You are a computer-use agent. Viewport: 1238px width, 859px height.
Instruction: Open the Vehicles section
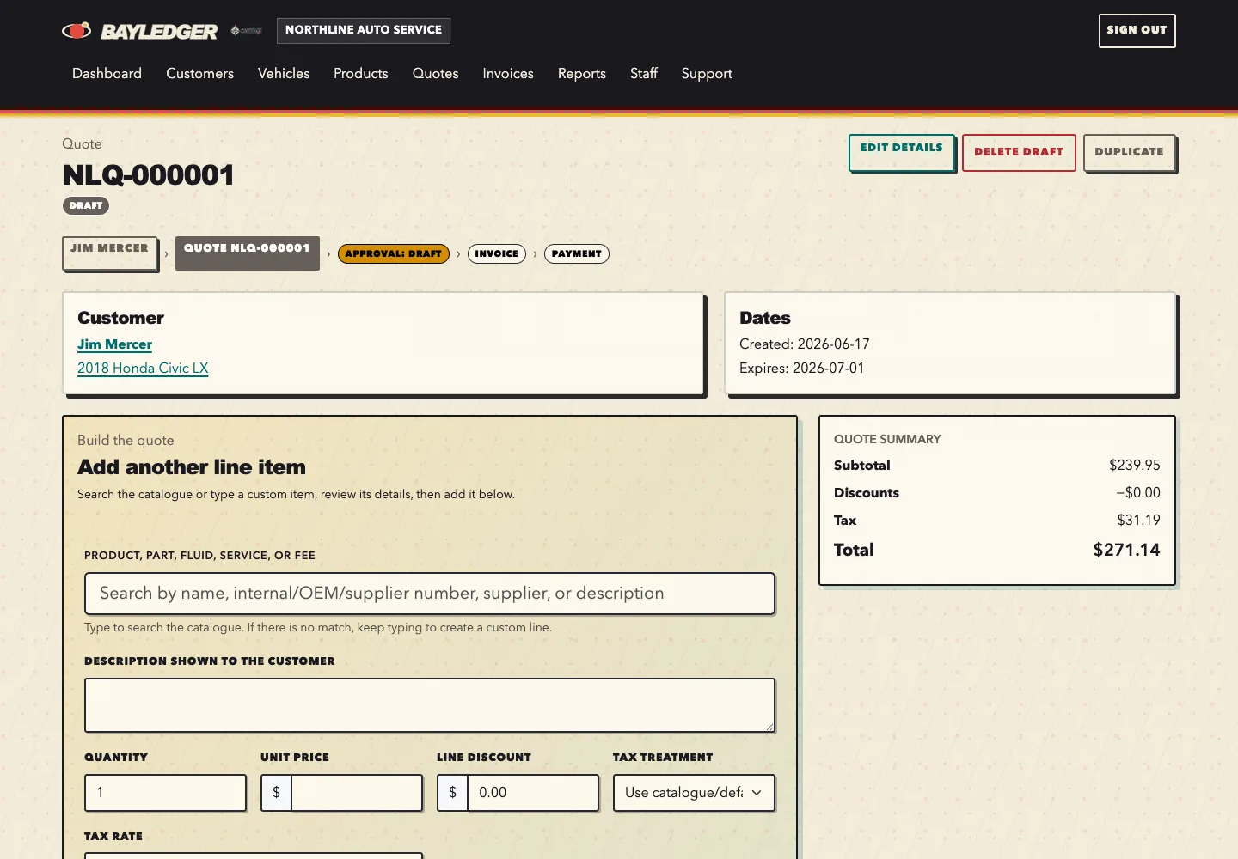[284, 74]
